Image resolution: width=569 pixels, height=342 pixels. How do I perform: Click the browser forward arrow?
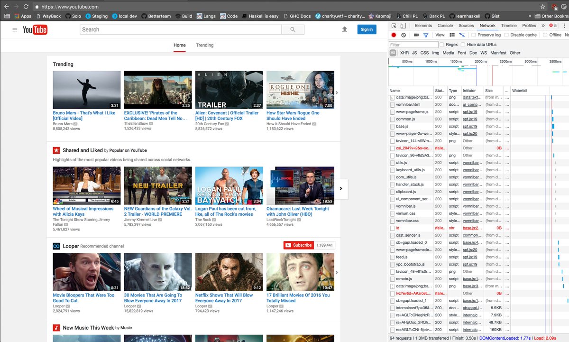[x=17, y=7]
